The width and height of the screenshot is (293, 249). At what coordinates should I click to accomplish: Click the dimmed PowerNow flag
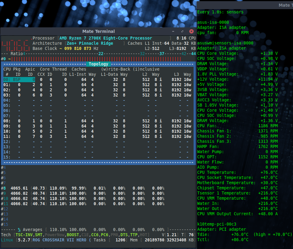tap(55, 235)
